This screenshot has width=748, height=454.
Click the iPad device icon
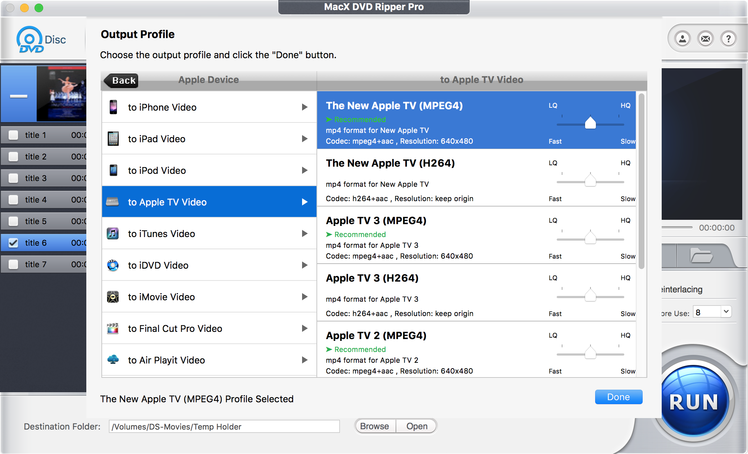pyautogui.click(x=113, y=139)
